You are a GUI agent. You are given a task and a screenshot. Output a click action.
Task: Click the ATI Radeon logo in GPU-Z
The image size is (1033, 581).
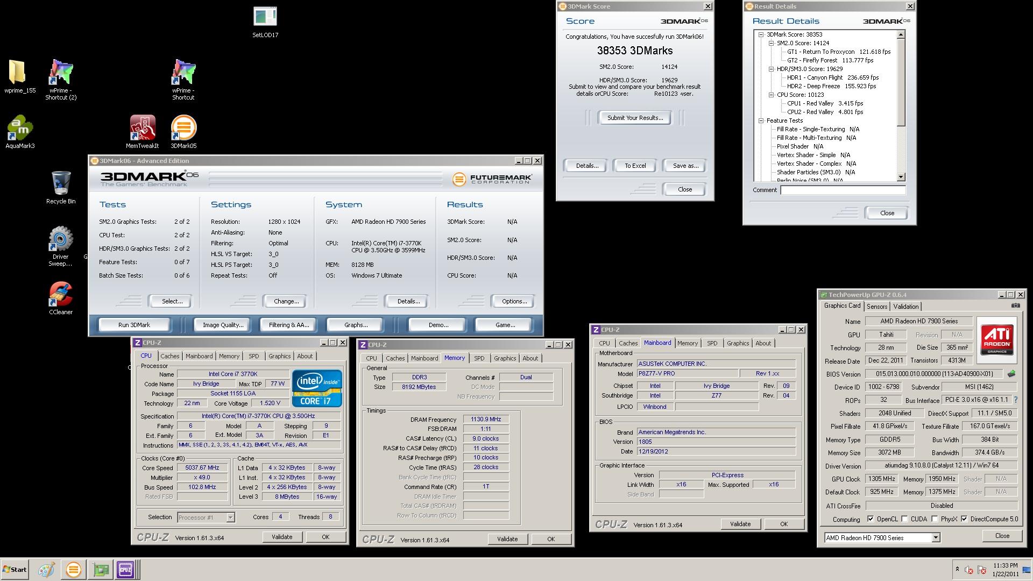tap(997, 339)
